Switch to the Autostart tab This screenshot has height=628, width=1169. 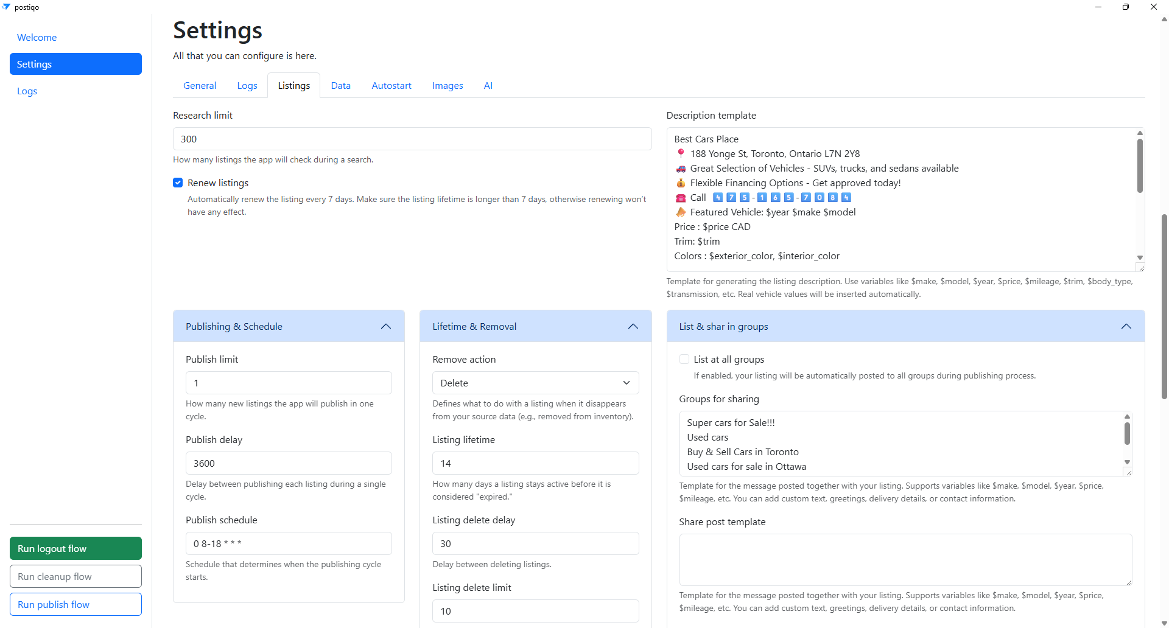[391, 85]
